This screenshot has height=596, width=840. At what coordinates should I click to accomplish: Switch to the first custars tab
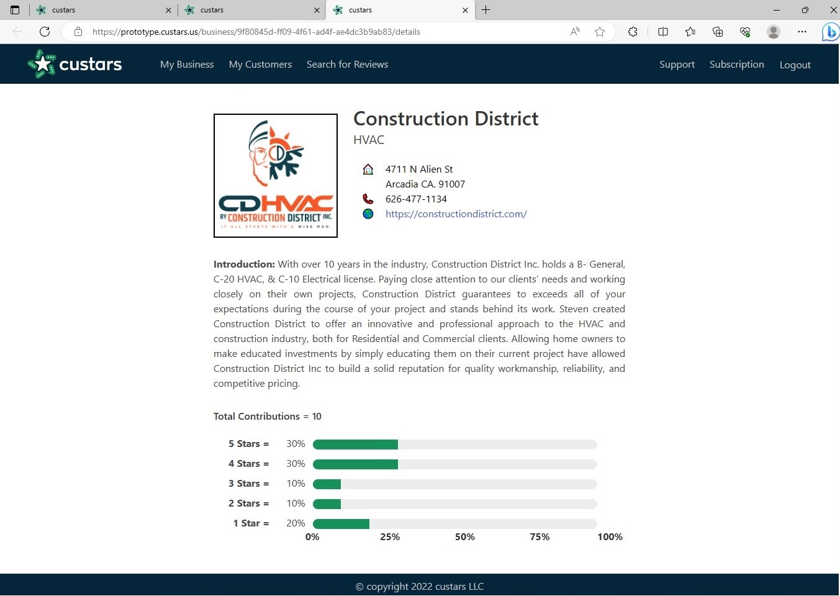103,10
